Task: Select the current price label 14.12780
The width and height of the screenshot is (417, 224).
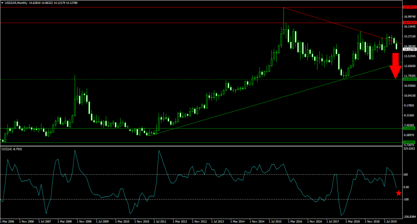Action: [409, 50]
